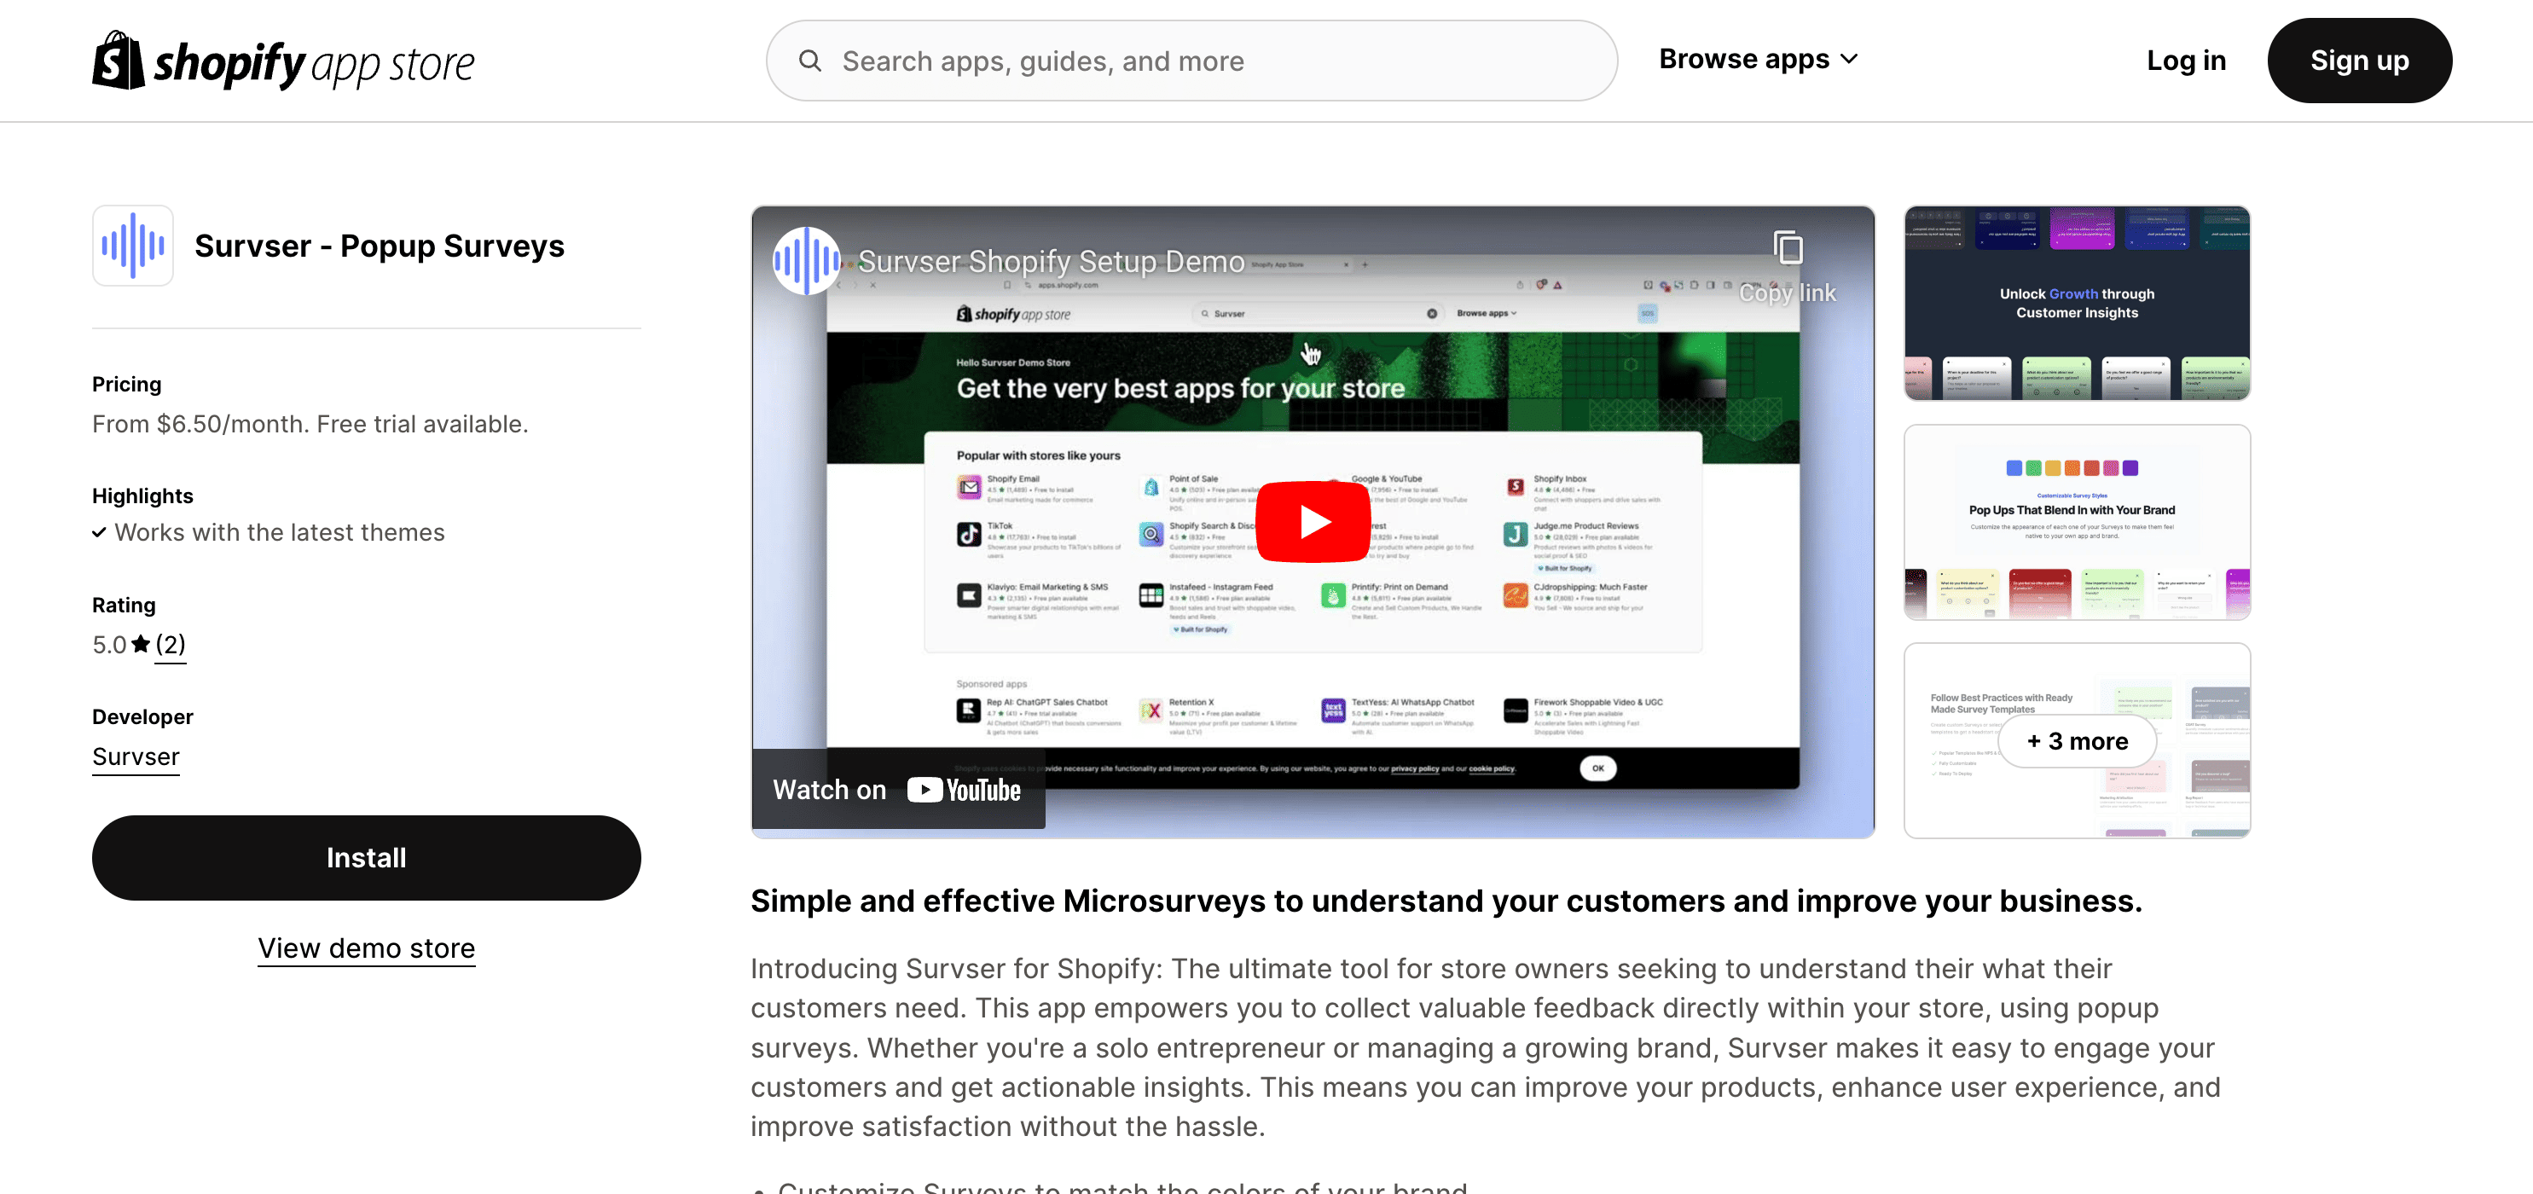The width and height of the screenshot is (2533, 1194).
Task: Click the third screenshot thumbnail
Action: point(2076,739)
